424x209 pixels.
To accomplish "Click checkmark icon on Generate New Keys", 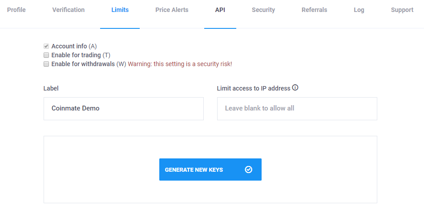I will pyautogui.click(x=249, y=170).
